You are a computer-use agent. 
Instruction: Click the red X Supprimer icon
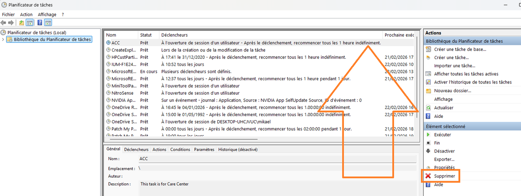tap(428, 176)
